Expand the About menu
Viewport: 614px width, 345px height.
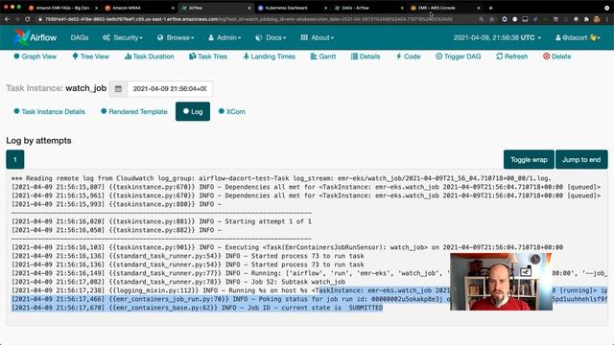(318, 37)
